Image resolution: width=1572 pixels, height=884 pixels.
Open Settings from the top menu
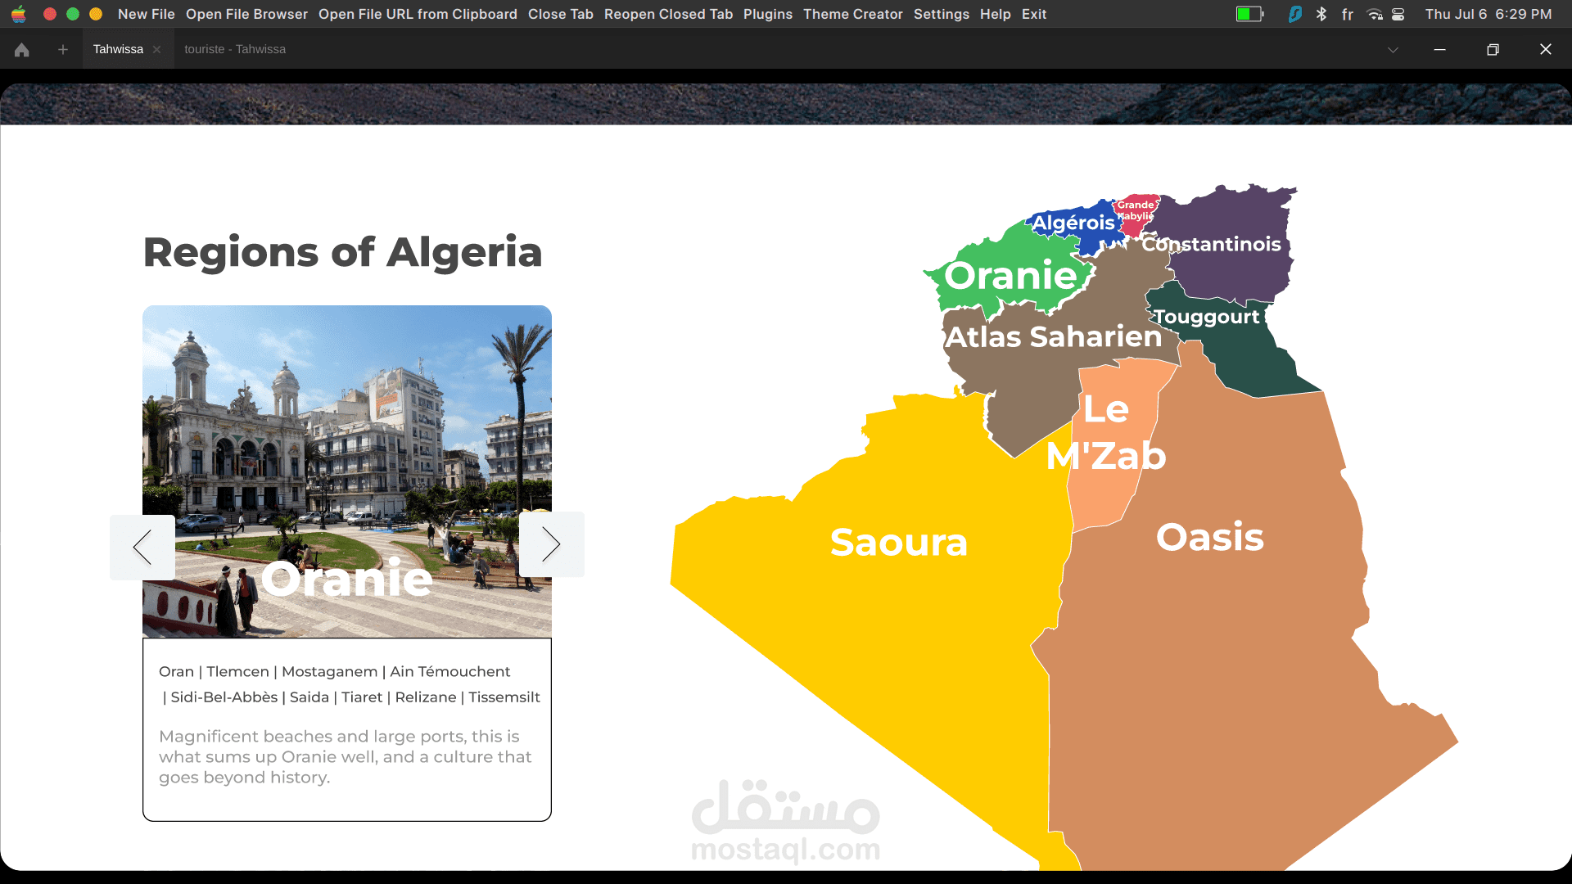click(941, 14)
